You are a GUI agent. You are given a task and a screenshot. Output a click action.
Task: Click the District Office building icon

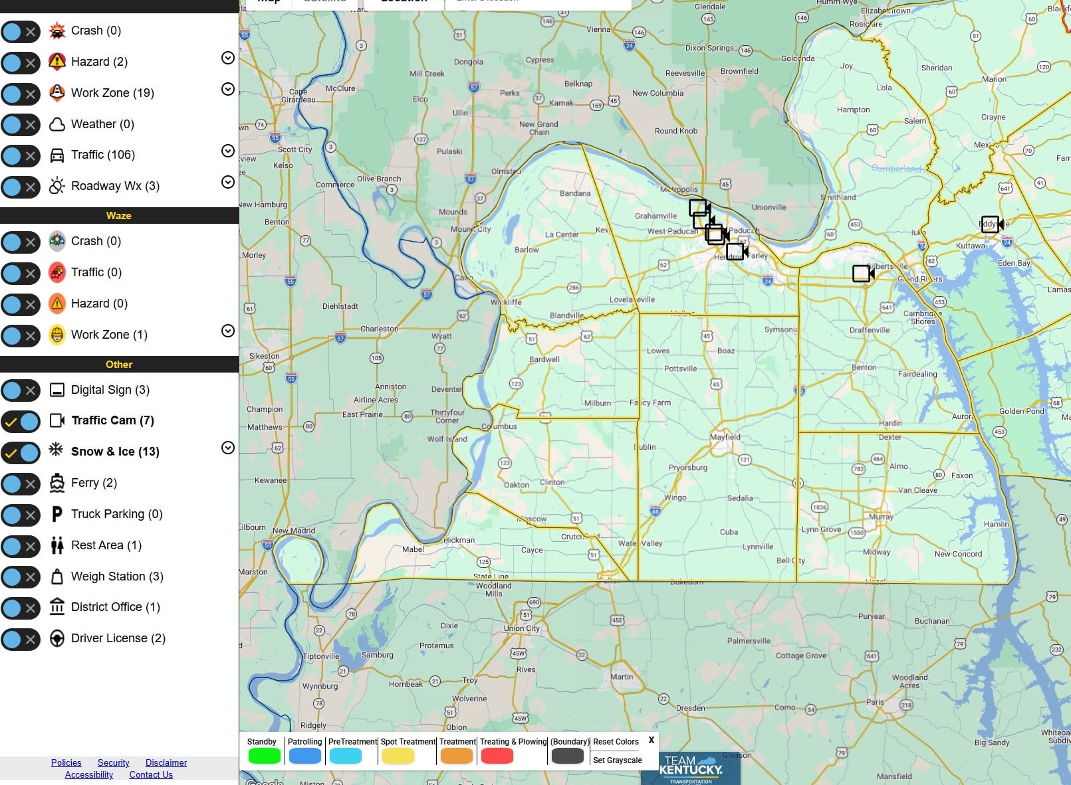pos(57,607)
